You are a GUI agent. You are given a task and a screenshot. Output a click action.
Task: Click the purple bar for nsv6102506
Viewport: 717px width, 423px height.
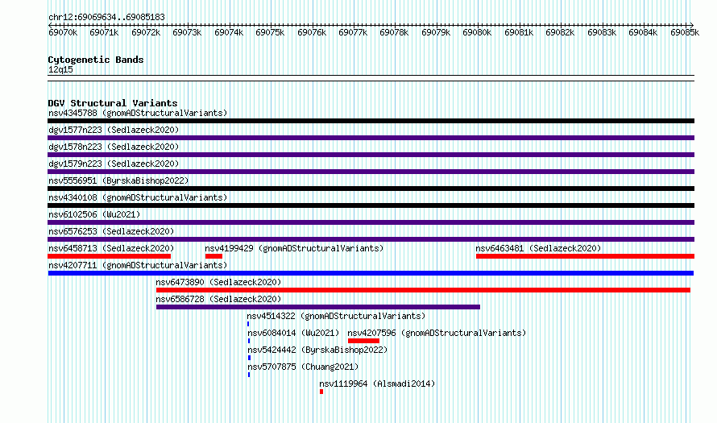(x=371, y=222)
